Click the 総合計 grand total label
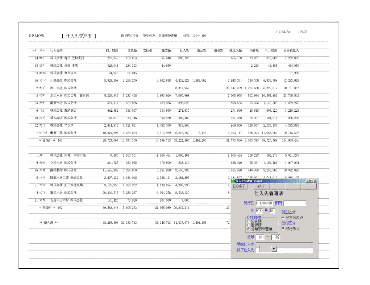 49,223
